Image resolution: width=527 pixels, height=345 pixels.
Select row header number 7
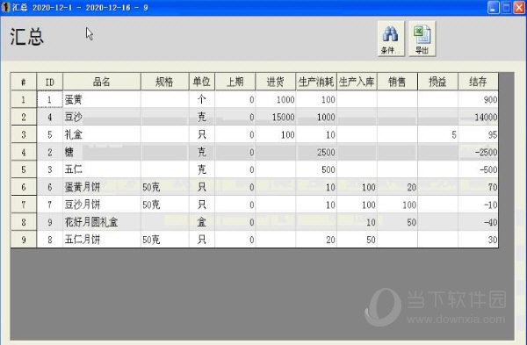(x=24, y=205)
